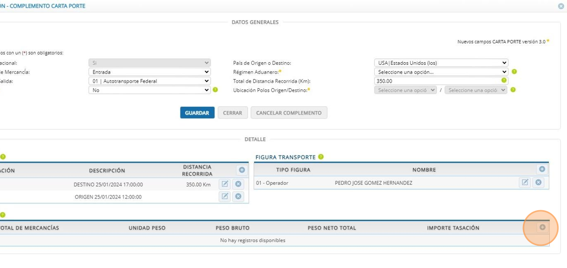Edit the DESTINO 25/01/2024 location row
The width and height of the screenshot is (567, 268).
(x=225, y=184)
